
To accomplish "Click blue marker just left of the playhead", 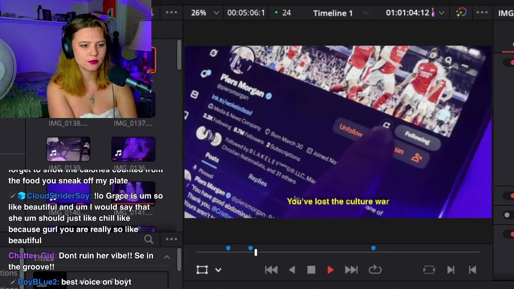I will click(251, 248).
